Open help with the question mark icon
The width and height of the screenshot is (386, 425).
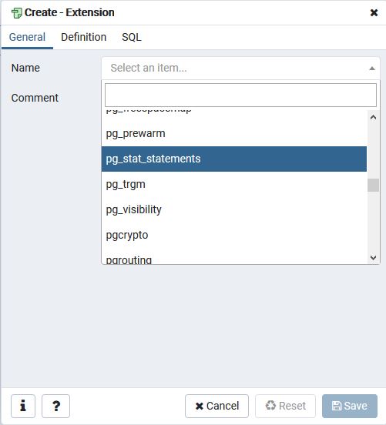[56, 406]
